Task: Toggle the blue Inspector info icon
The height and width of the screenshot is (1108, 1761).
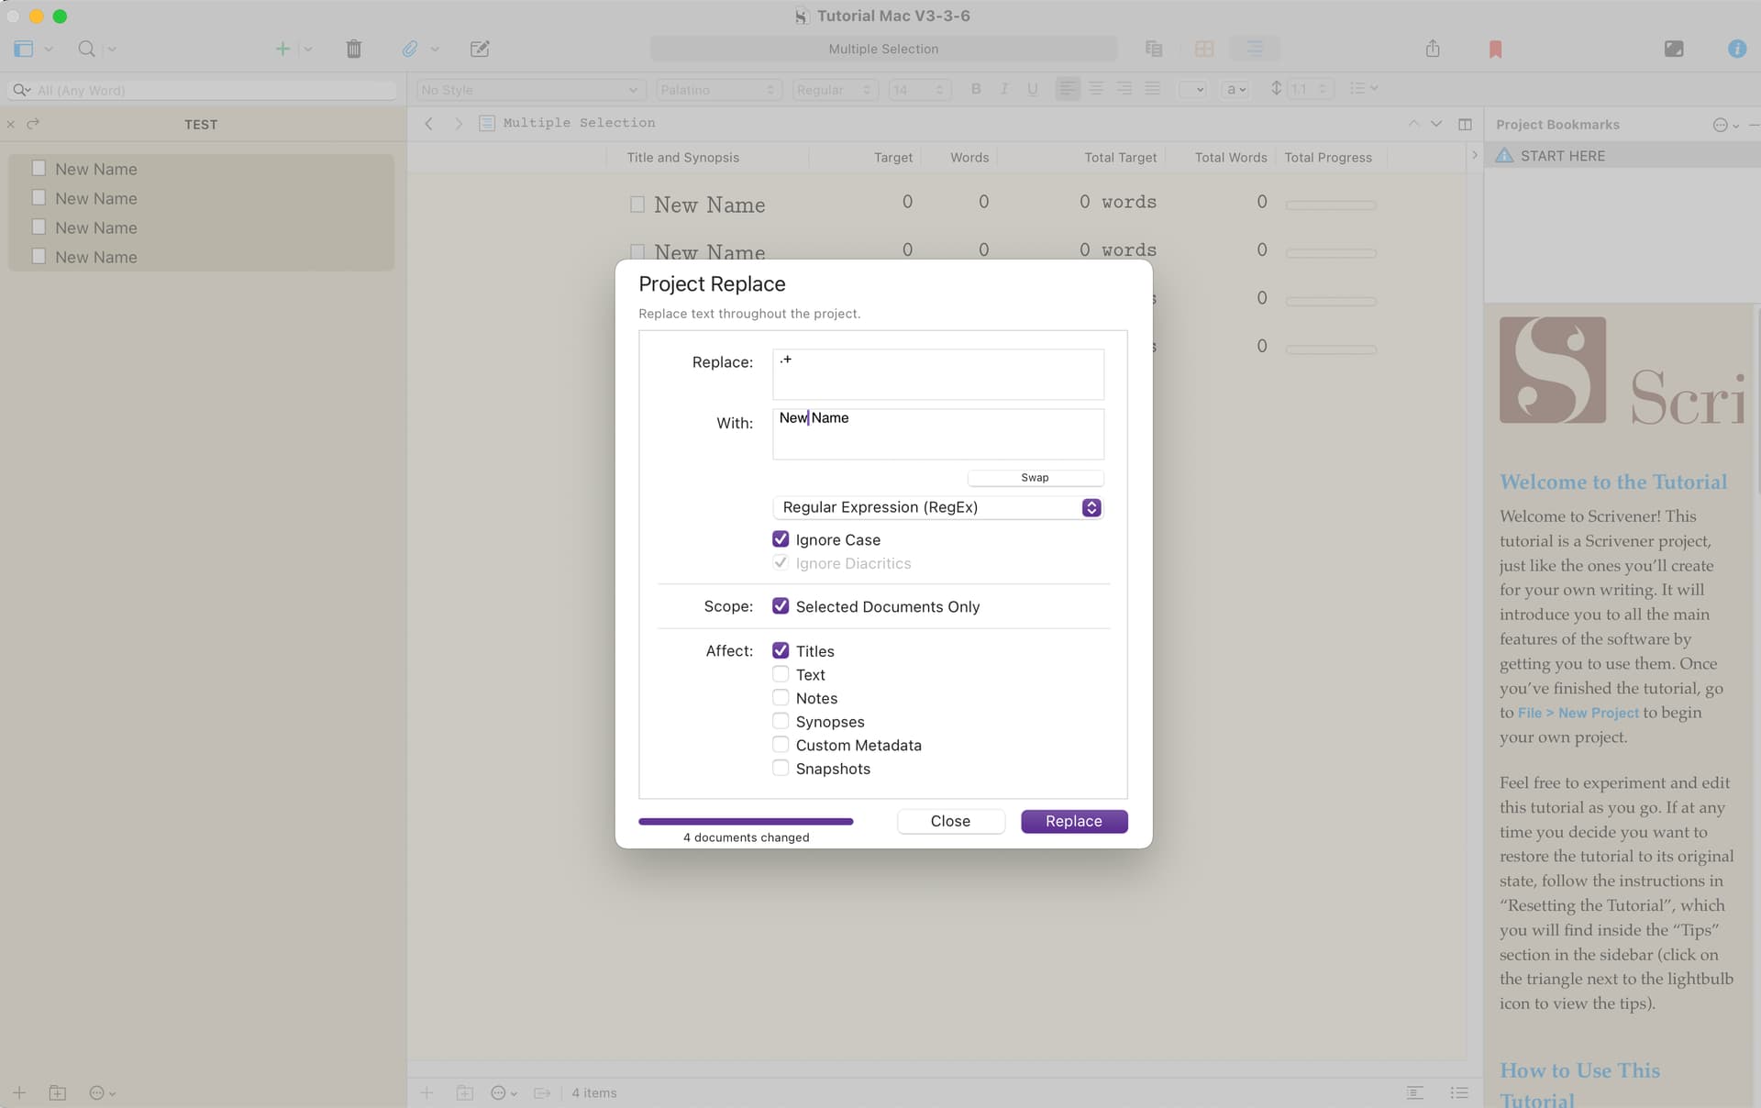Action: click(1737, 49)
